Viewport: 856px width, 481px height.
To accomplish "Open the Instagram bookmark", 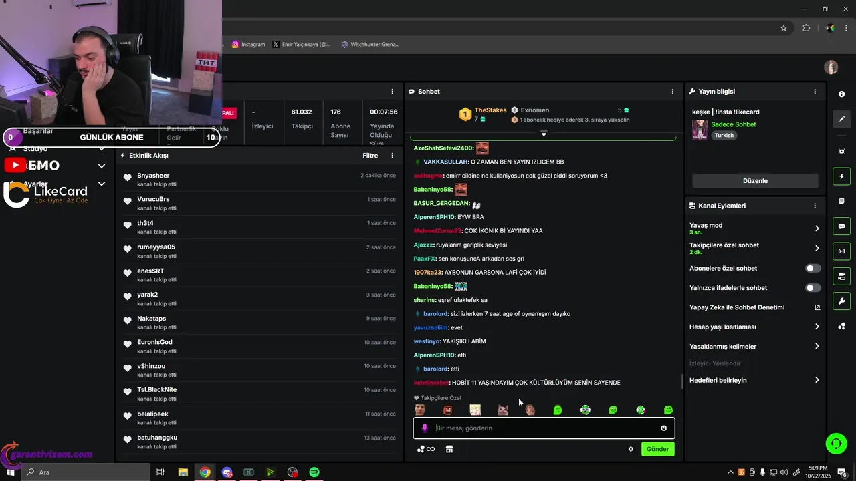I will [x=249, y=45].
